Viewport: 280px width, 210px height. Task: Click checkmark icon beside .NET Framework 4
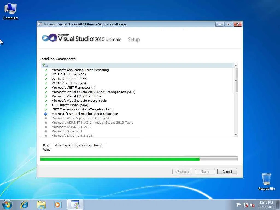46,88
